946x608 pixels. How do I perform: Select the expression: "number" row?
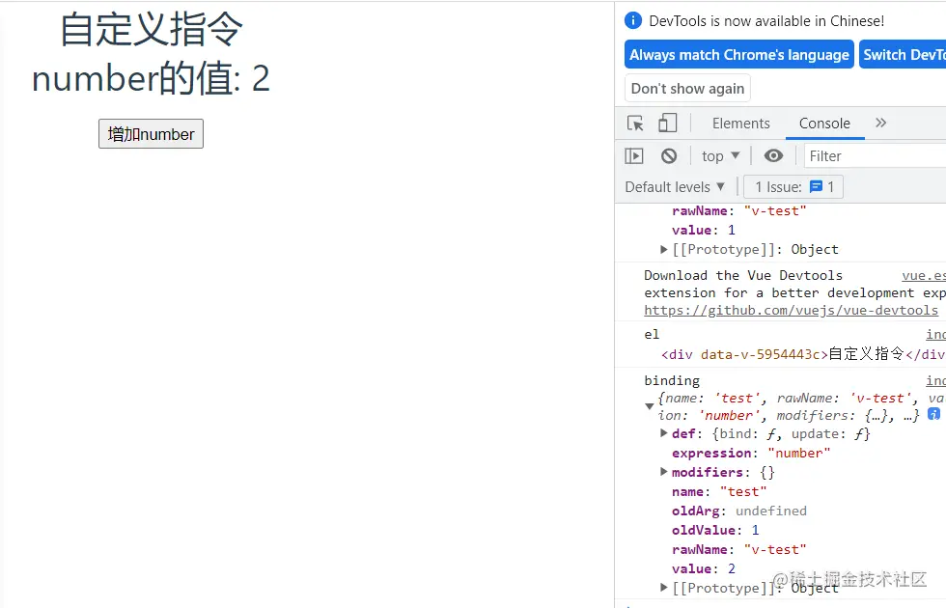coord(751,453)
